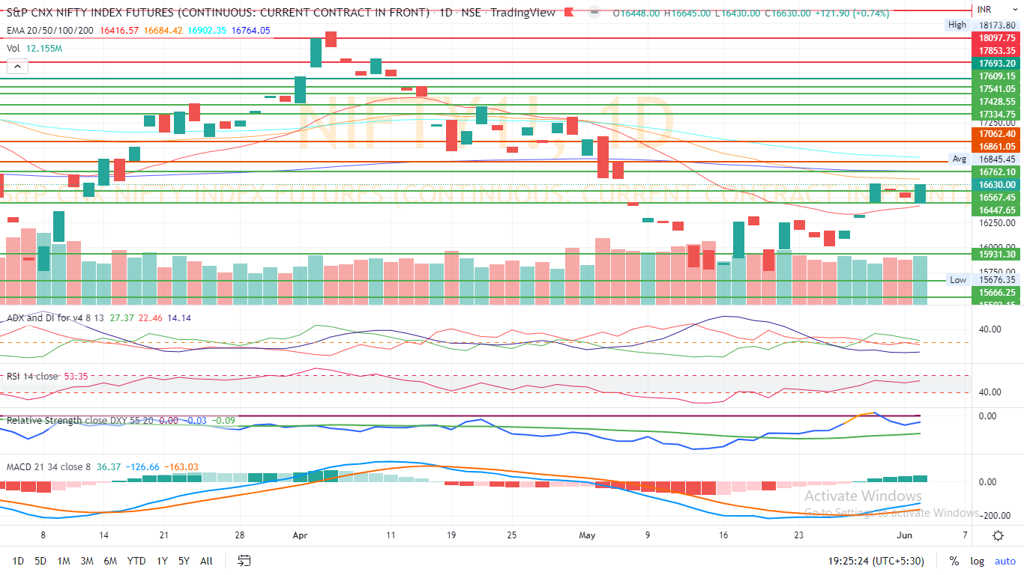
Task: Click the Avg 16845.45 price label
Action: pos(996,159)
